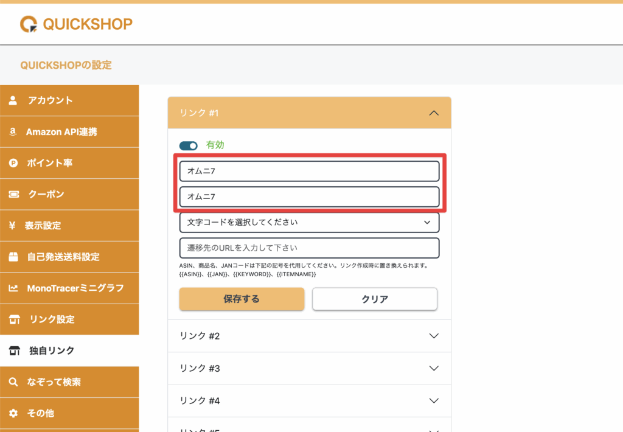Click the yen icon for display settings
This screenshot has height=432, width=623.
(12, 225)
